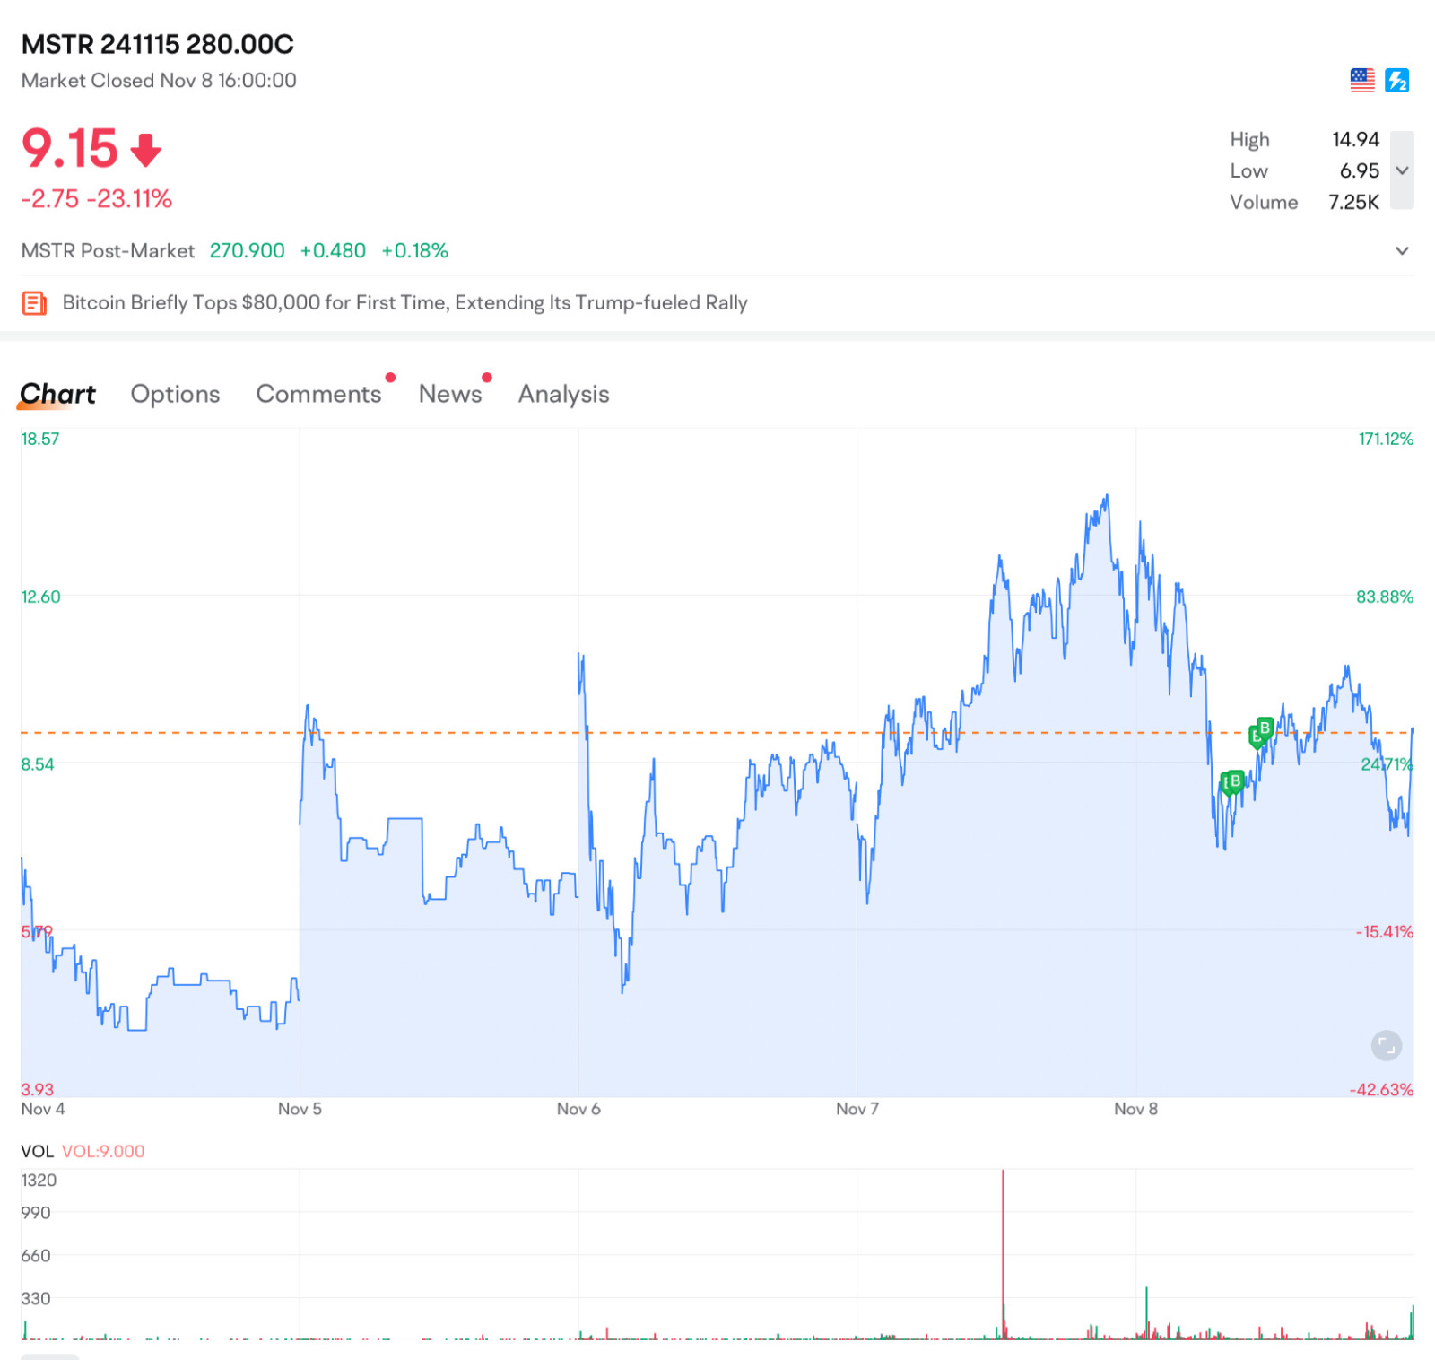Image resolution: width=1435 pixels, height=1360 pixels.
Task: Click the -42.63% percentage axis label
Action: tap(1382, 1090)
